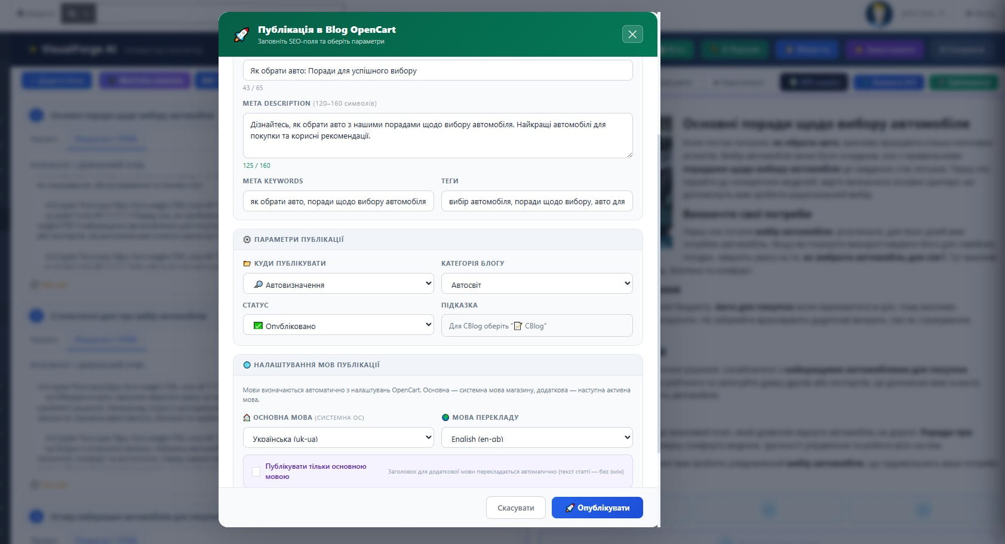The height and width of the screenshot is (544, 1005).
Task: Open the 'Основна мова' dropdown showing Українська
Action: [x=339, y=438]
